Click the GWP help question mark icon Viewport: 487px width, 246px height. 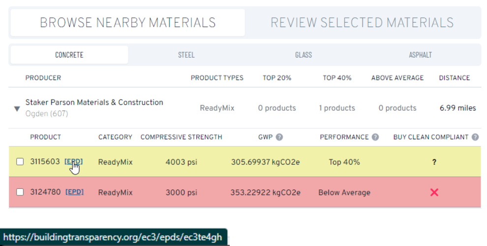pos(279,137)
